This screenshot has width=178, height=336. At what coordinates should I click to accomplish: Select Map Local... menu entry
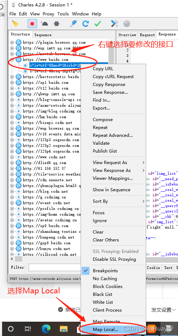113,329
